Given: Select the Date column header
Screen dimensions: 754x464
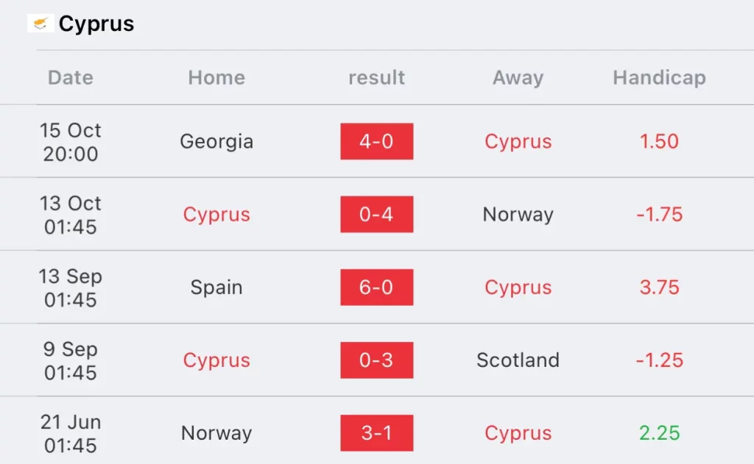Looking at the screenshot, I should tap(71, 77).
